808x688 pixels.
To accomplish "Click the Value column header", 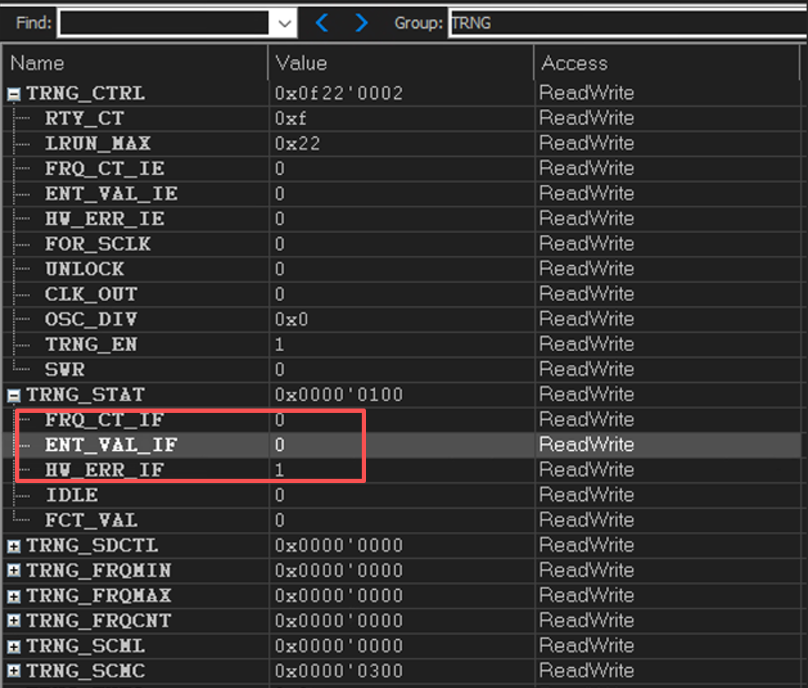I will [x=401, y=63].
